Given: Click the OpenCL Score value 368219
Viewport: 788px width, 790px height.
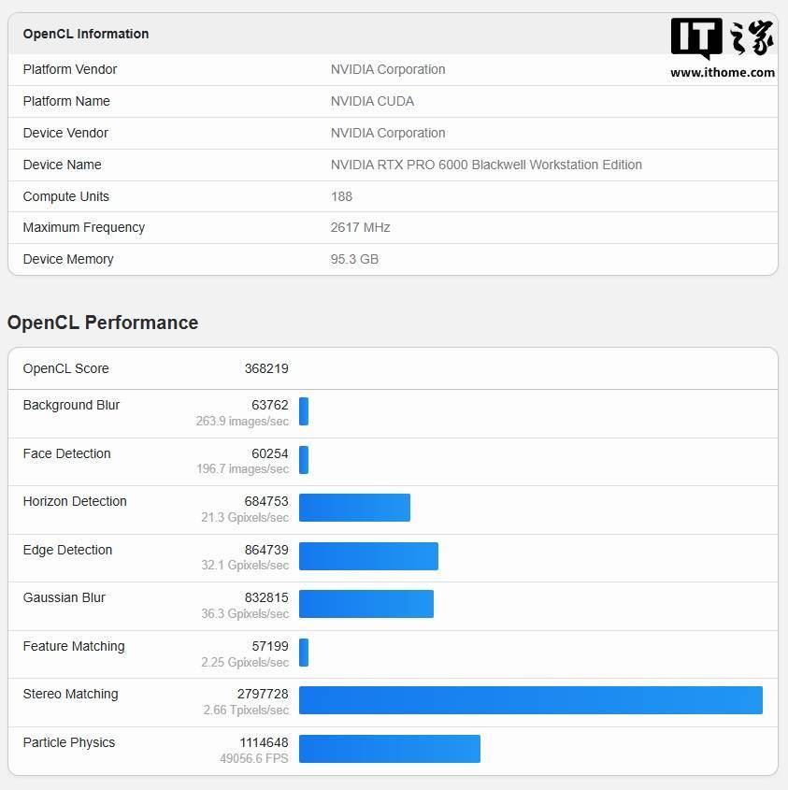Looking at the screenshot, I should (266, 368).
